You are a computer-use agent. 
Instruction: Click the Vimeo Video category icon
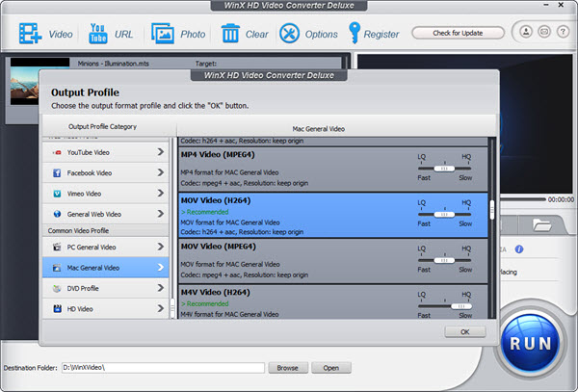click(x=57, y=194)
